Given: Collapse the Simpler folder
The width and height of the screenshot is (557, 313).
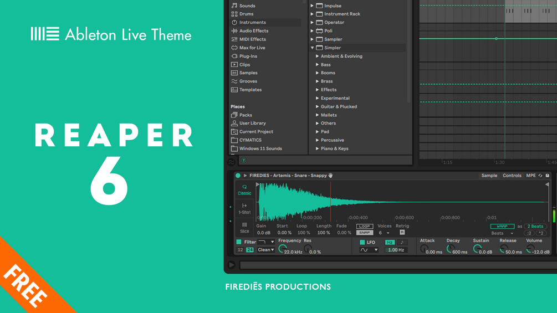Looking at the screenshot, I should click(x=312, y=48).
